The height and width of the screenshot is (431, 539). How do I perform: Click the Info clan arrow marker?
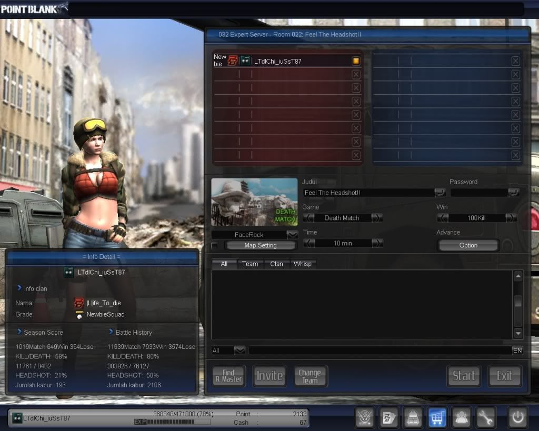click(x=19, y=288)
